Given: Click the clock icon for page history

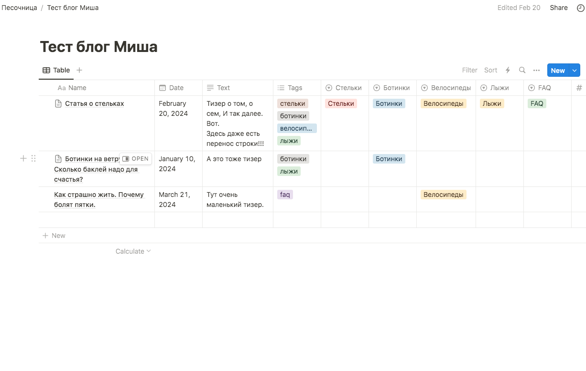Looking at the screenshot, I should tap(581, 8).
